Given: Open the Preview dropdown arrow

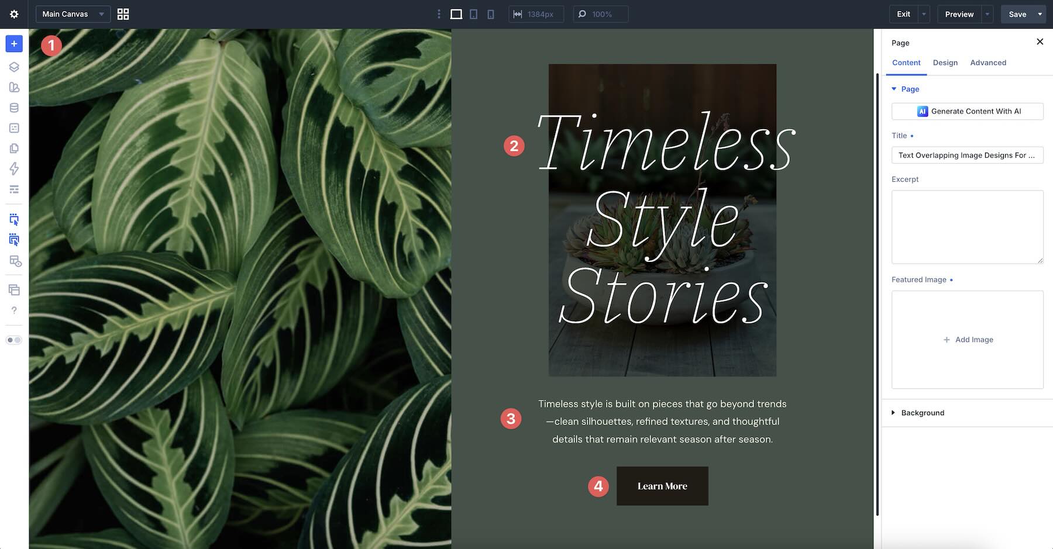Looking at the screenshot, I should point(987,14).
